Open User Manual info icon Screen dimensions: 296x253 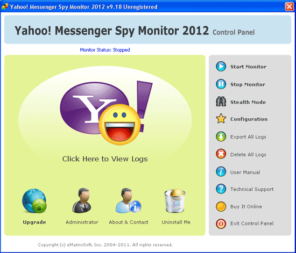click(221, 171)
